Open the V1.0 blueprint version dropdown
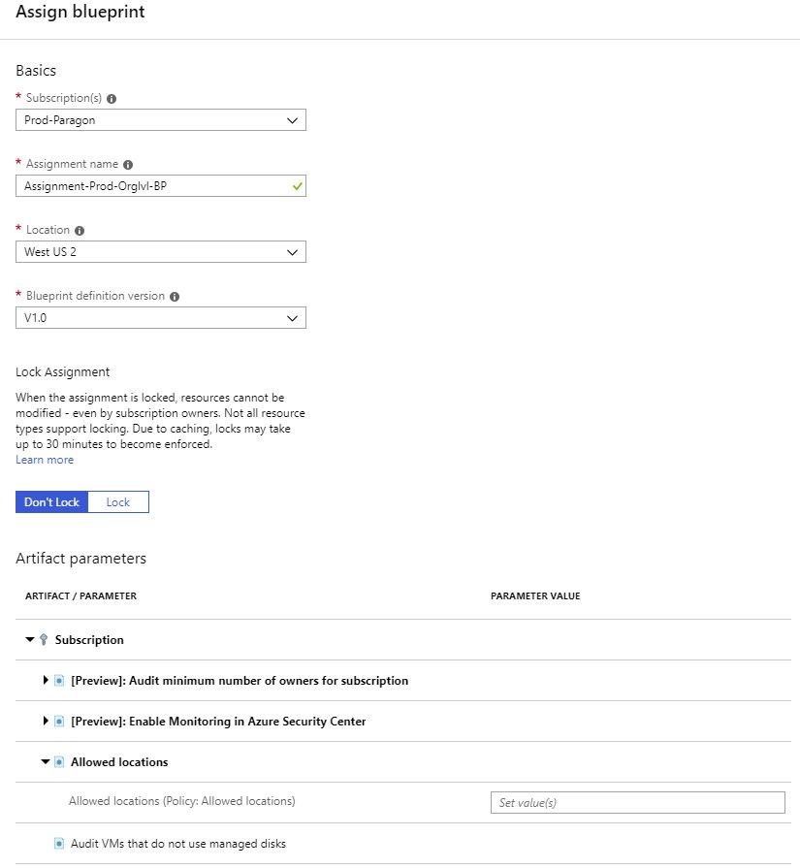Image resolution: width=800 pixels, height=868 pixels. (161, 318)
